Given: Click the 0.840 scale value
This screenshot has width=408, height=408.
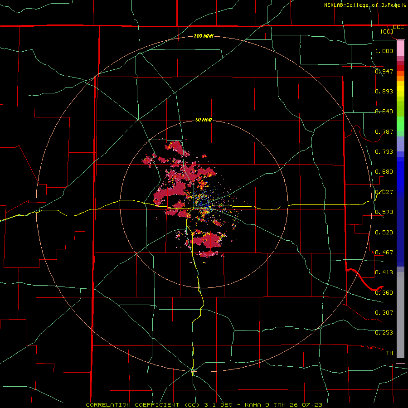Looking at the screenshot, I should pyautogui.click(x=384, y=112).
